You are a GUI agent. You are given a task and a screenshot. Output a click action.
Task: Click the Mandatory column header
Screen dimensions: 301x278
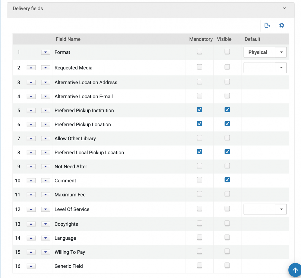pos(201,39)
